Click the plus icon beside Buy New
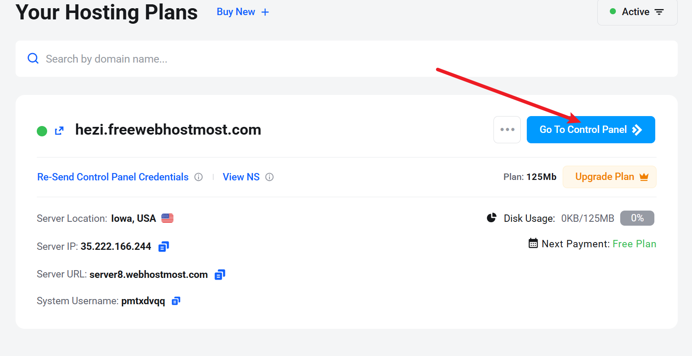The image size is (692, 356). click(x=265, y=12)
